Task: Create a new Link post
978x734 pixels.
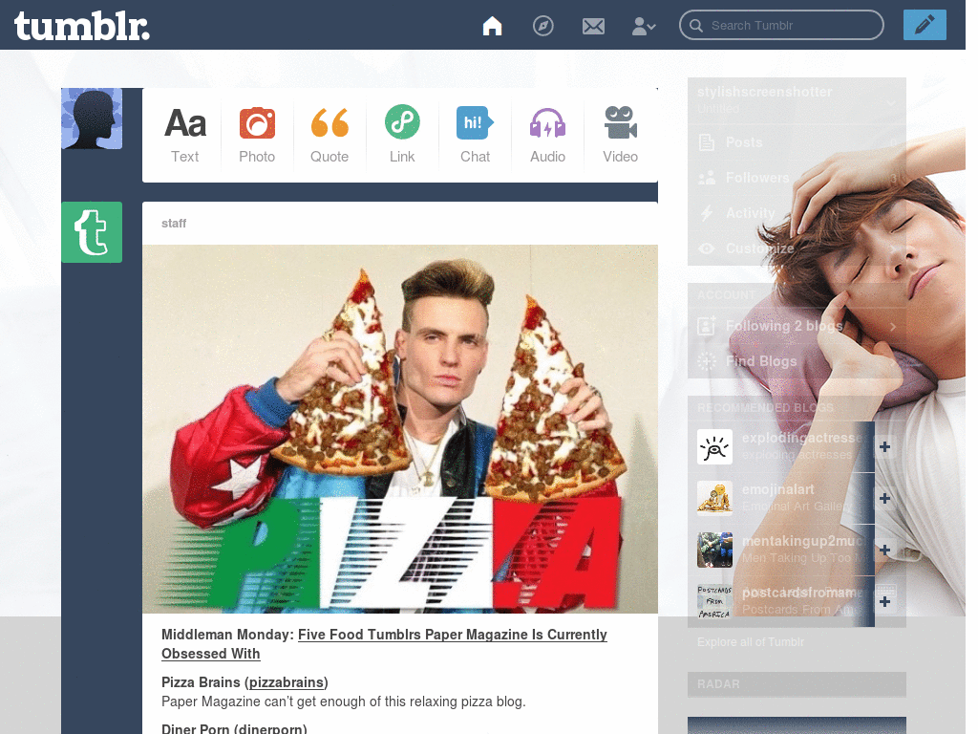Action: point(402,136)
